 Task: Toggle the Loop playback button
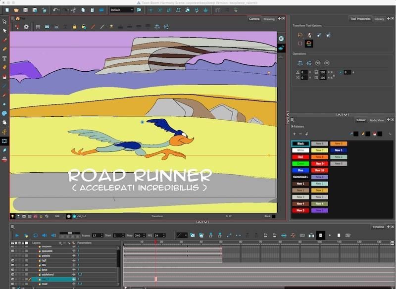tap(35, 235)
